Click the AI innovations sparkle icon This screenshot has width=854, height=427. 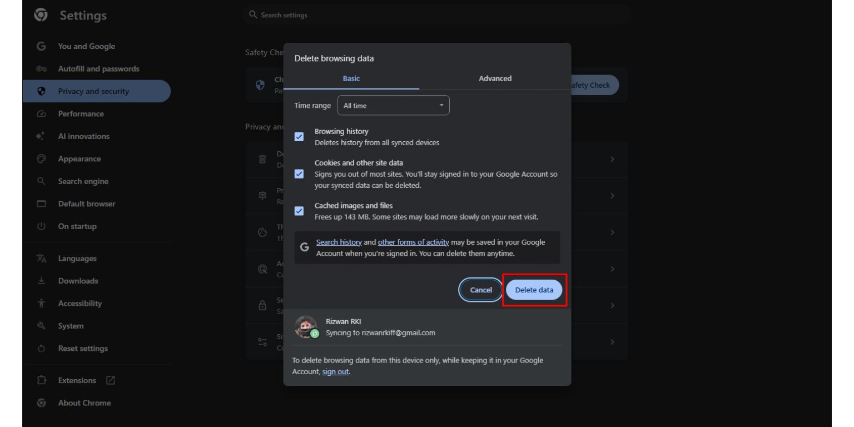tap(41, 137)
